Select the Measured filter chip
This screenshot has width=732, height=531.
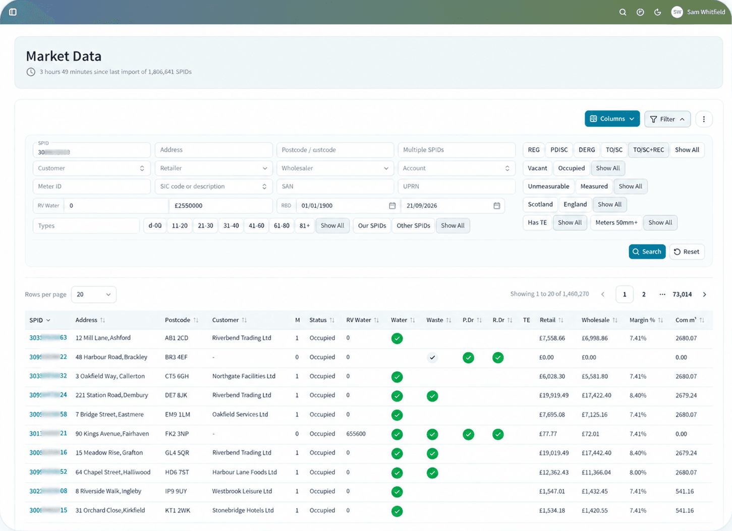594,187
